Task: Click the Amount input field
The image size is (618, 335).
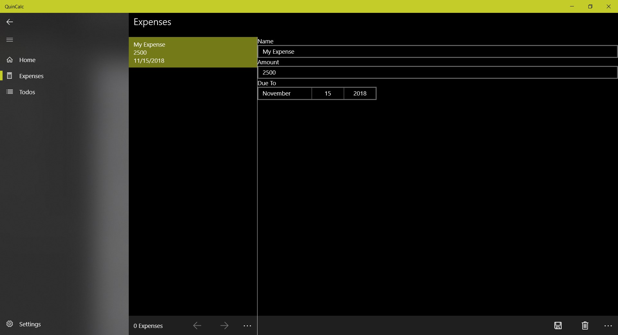Action: (437, 72)
